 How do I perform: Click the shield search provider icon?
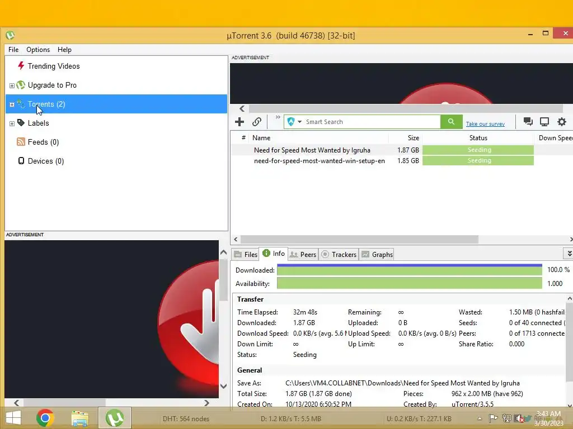tap(291, 122)
